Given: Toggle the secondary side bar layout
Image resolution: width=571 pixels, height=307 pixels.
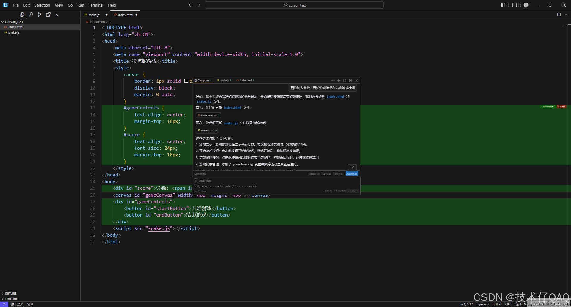Looking at the screenshot, I should [x=518, y=5].
